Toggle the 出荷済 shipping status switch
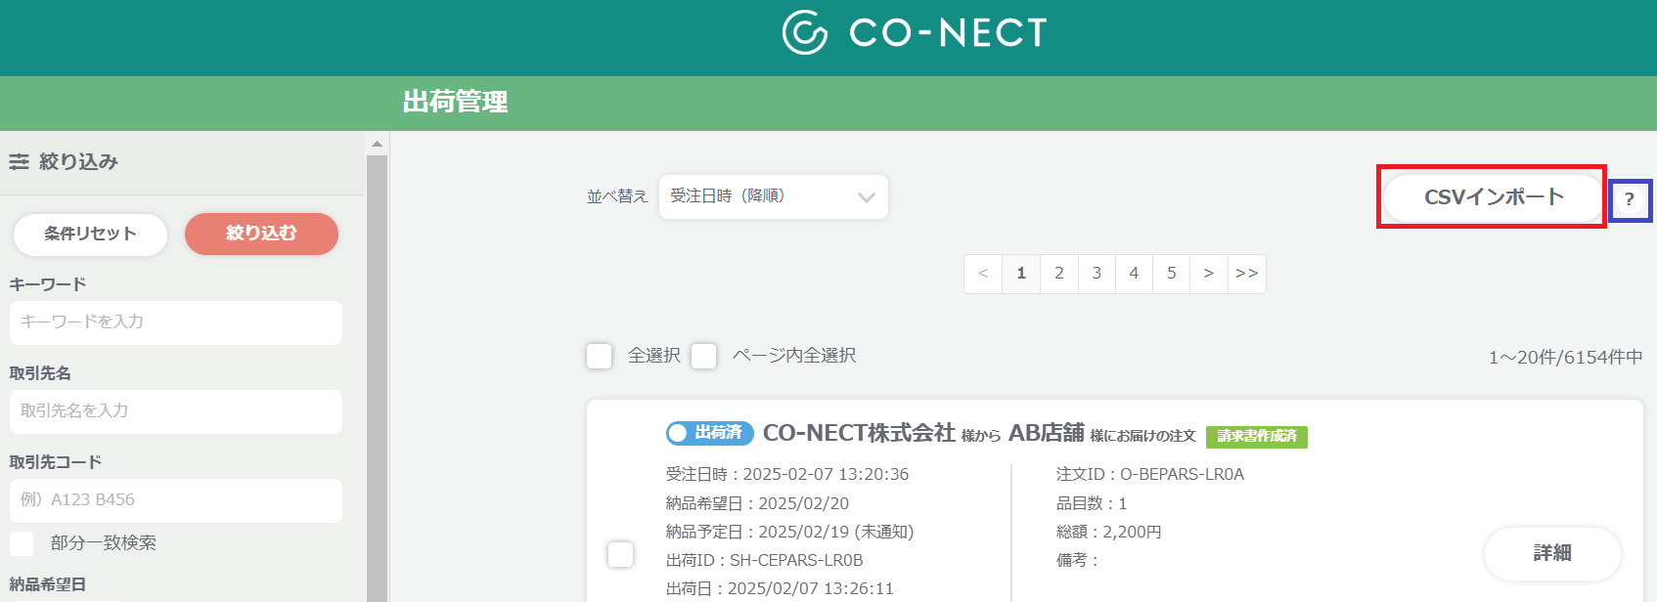Screen dimensions: 1657x602 (710, 432)
